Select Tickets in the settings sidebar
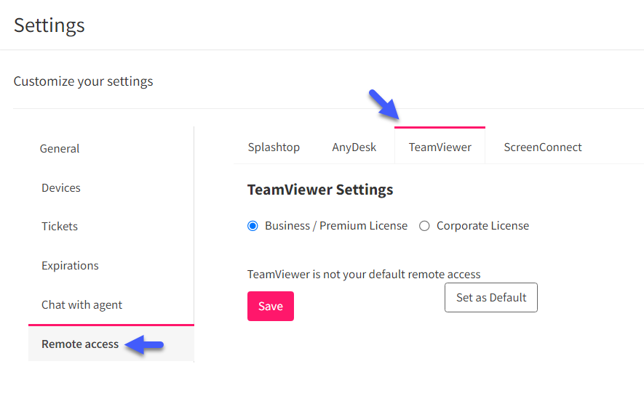 [x=60, y=227]
